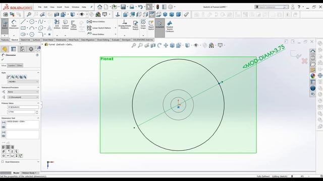Open the Leaders tab in Dimension panel

coord(11,65)
